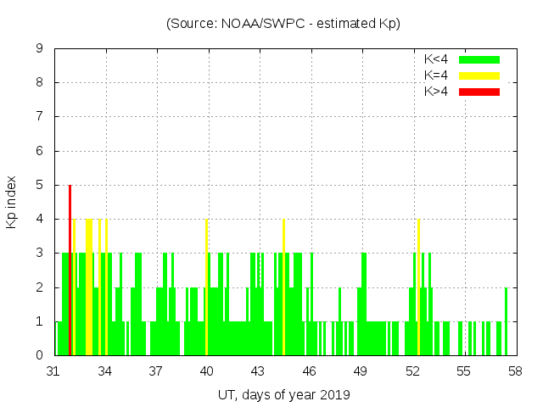Click the yellow K=4 legend swatch
The width and height of the screenshot is (543, 407).
click(479, 75)
